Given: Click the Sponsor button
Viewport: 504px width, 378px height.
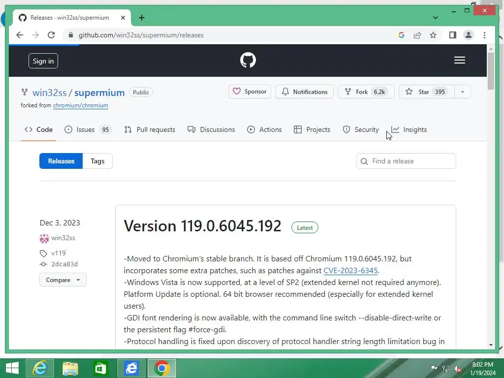Looking at the screenshot, I should coord(250,92).
